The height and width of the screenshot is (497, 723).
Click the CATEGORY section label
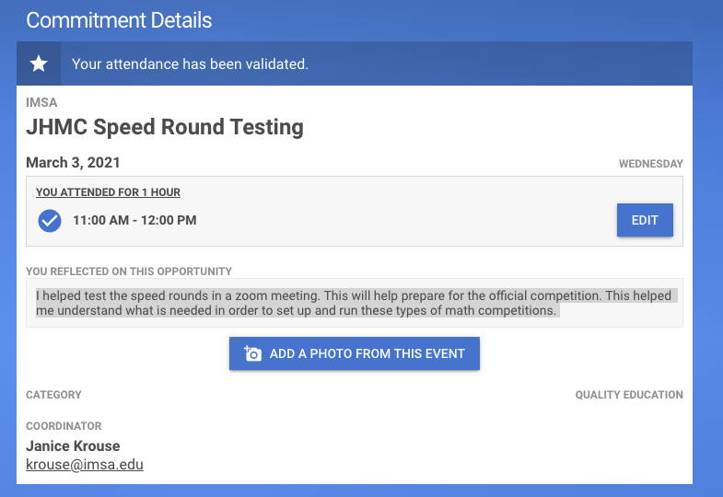pos(53,395)
